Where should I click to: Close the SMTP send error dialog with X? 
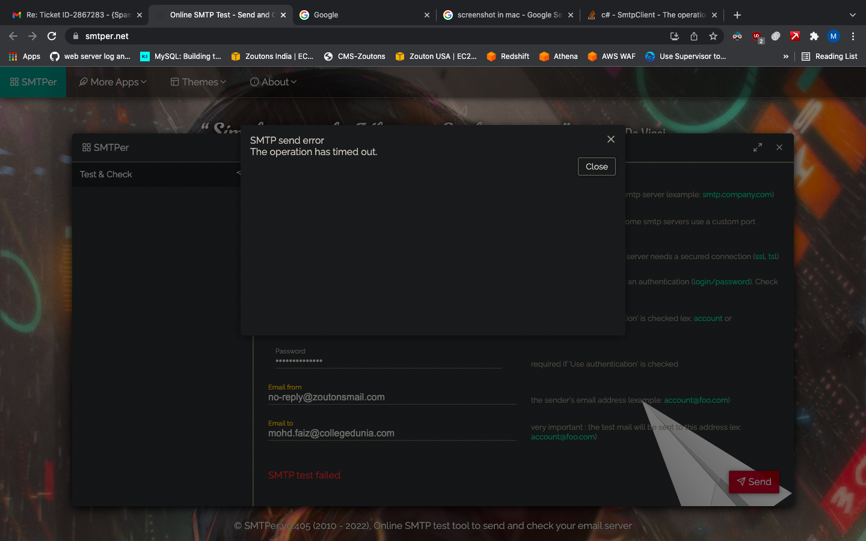click(x=610, y=139)
